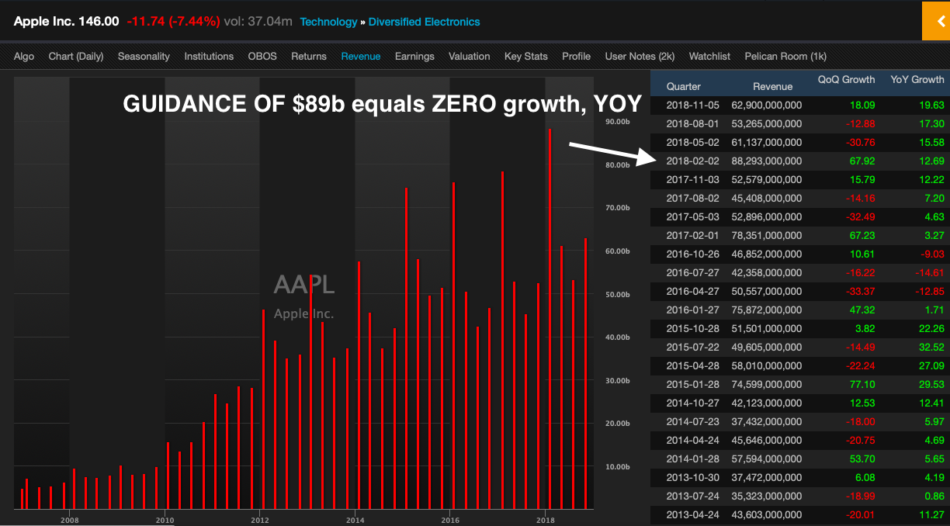Click QoQ growth value 77.10
Viewport: 950px width, 526px height.
862,384
